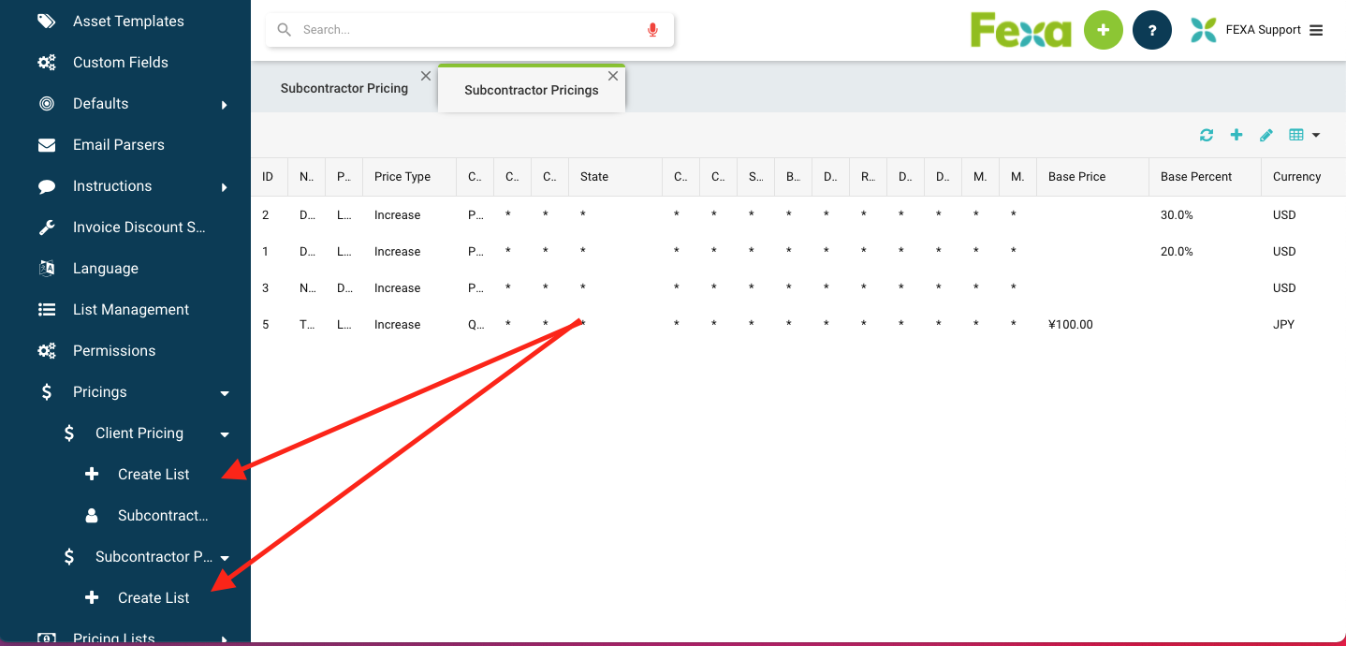Expand the Defaults sidebar menu
1346x646 pixels.
click(x=225, y=105)
